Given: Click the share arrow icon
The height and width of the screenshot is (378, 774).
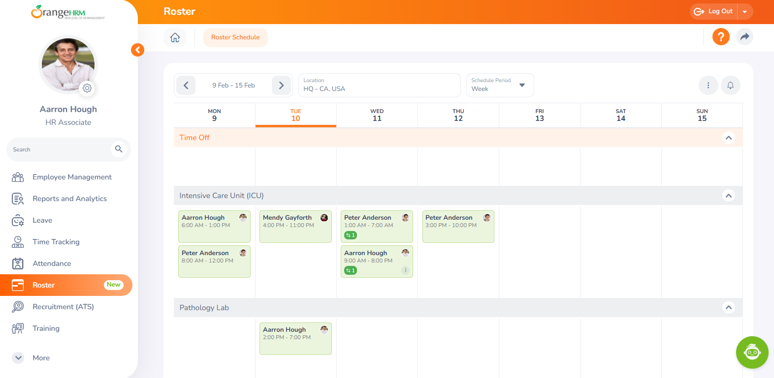Looking at the screenshot, I should click(744, 37).
